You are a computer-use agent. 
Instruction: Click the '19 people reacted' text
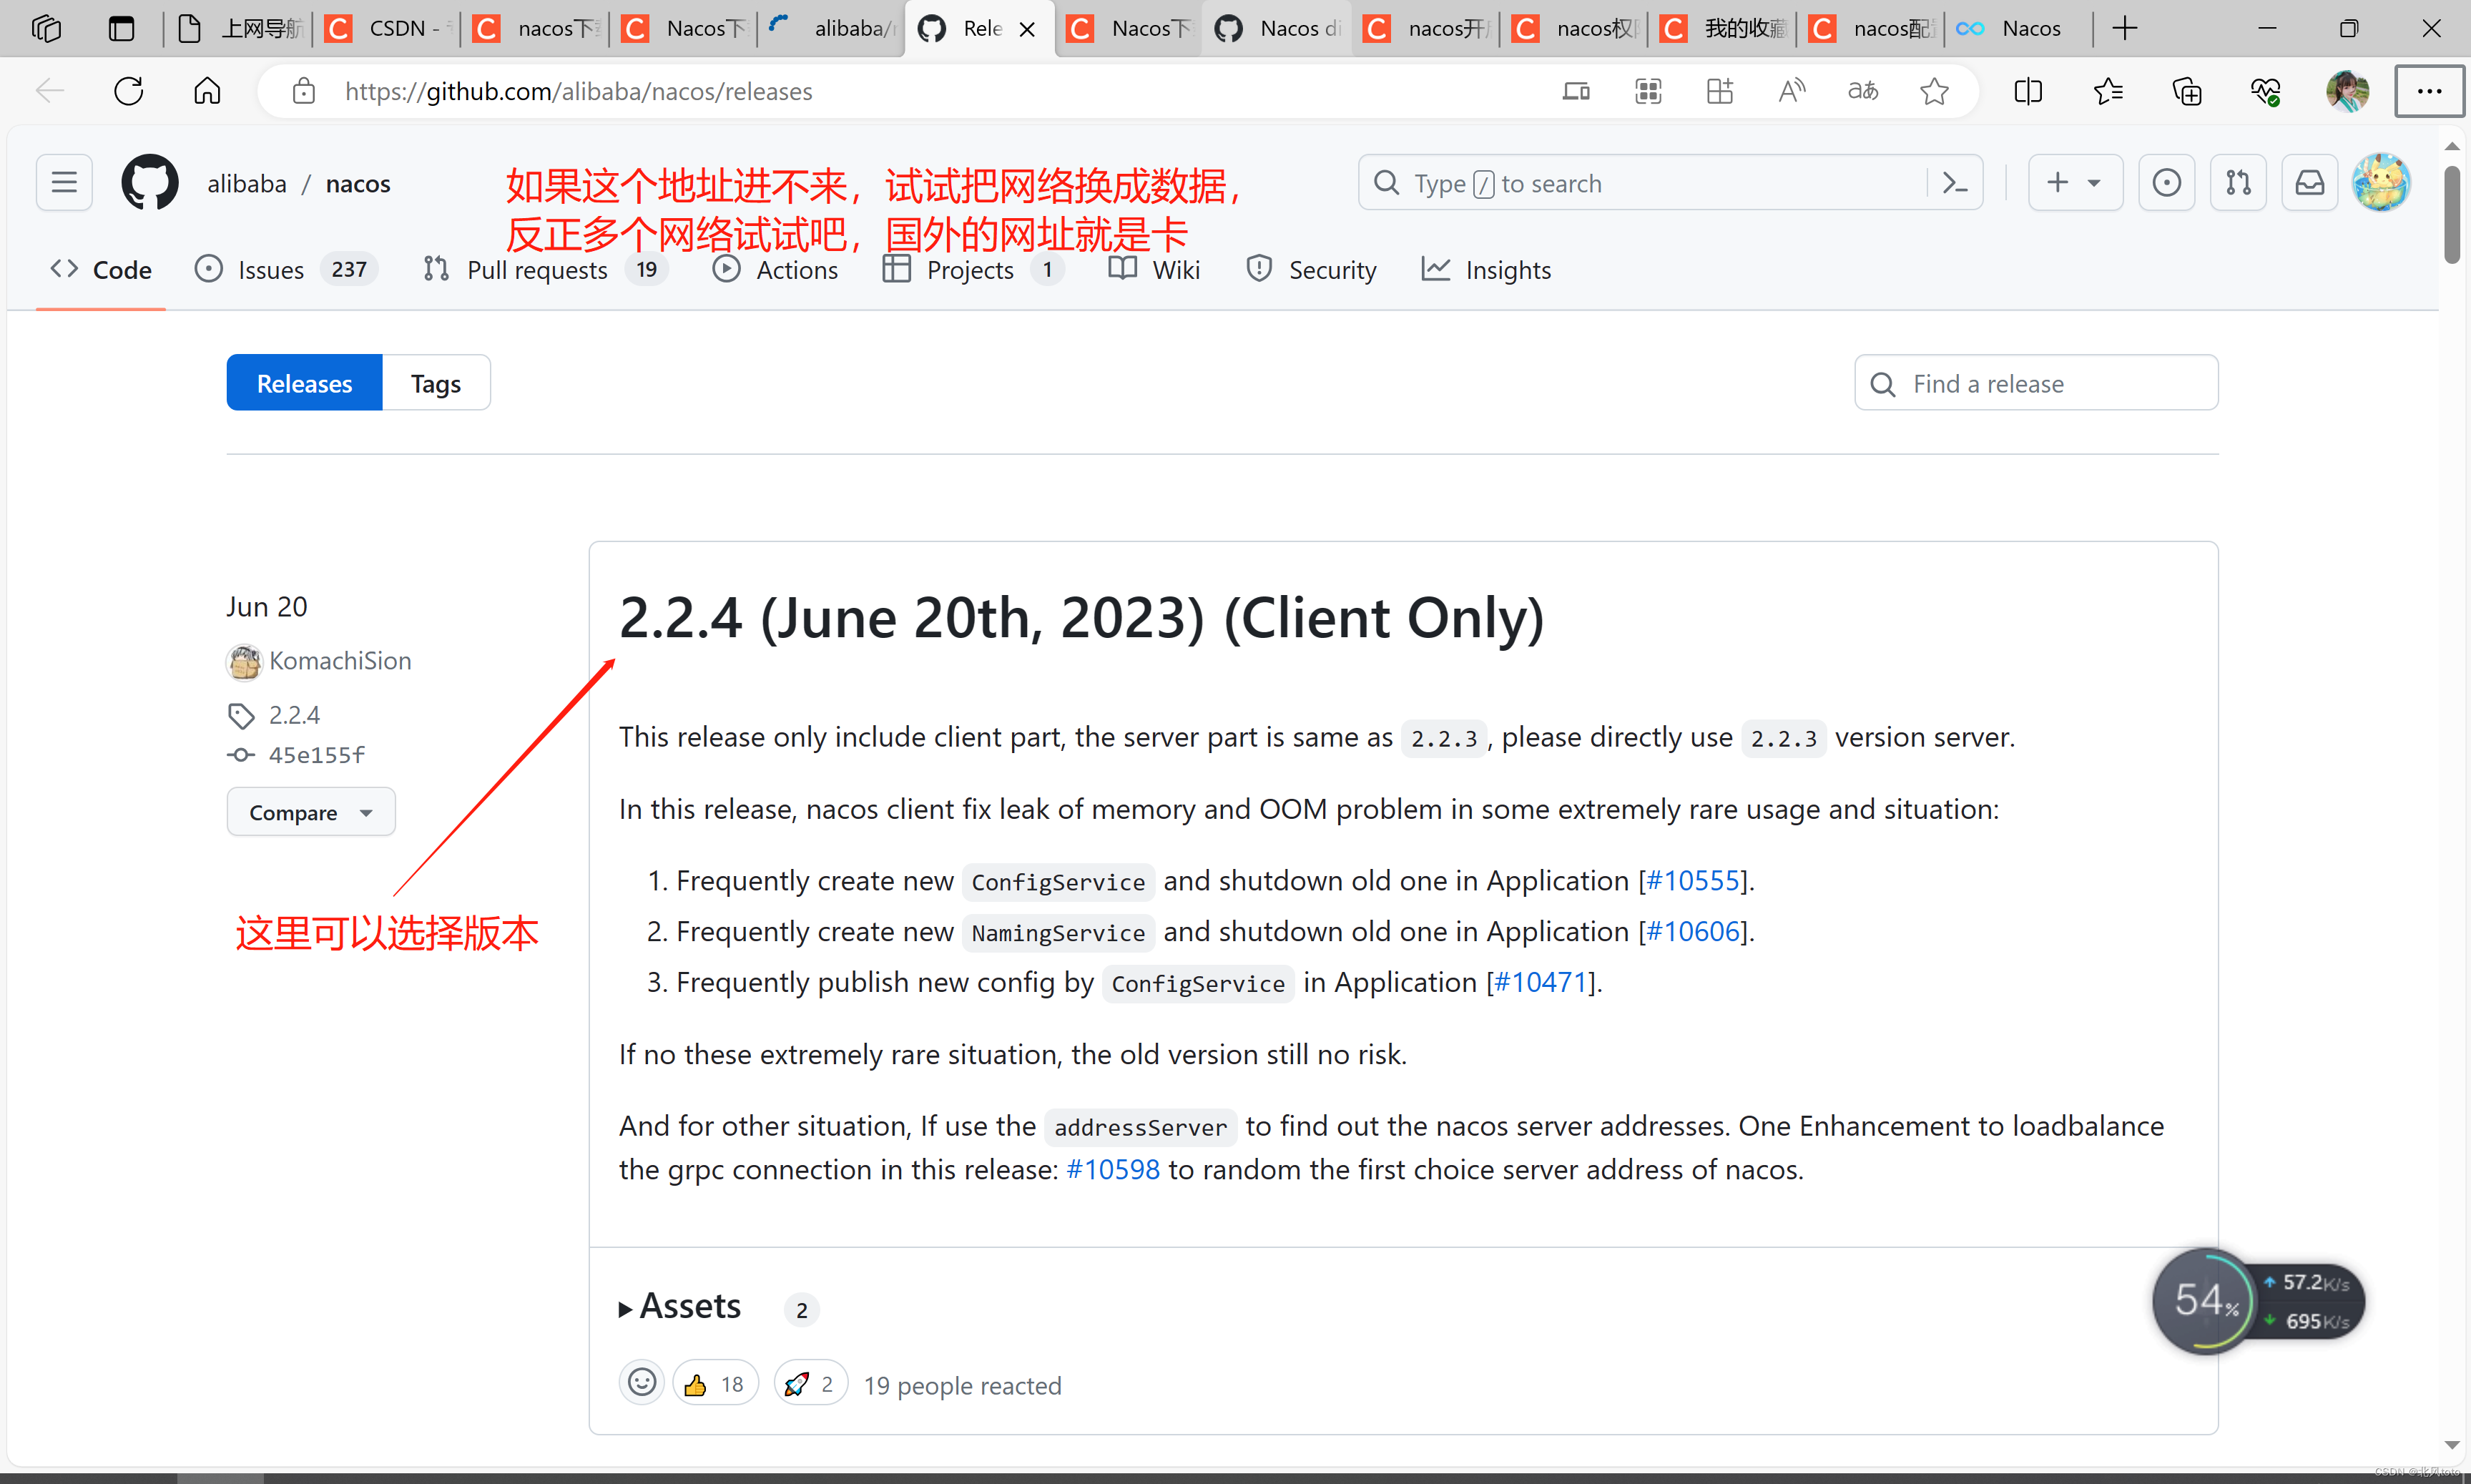(x=962, y=1385)
